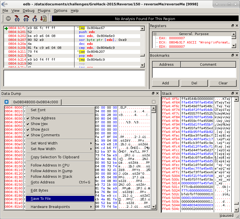Click the Step Out toolbar icon
The height and width of the screenshot is (219, 240).
click(35, 18)
